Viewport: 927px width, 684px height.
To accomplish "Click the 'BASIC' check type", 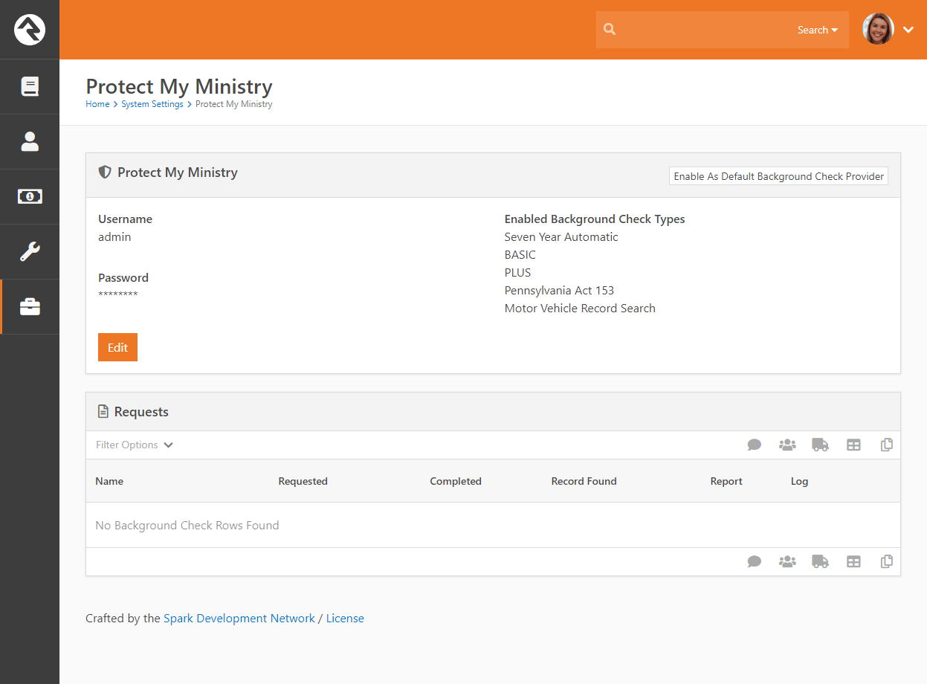I will [520, 255].
